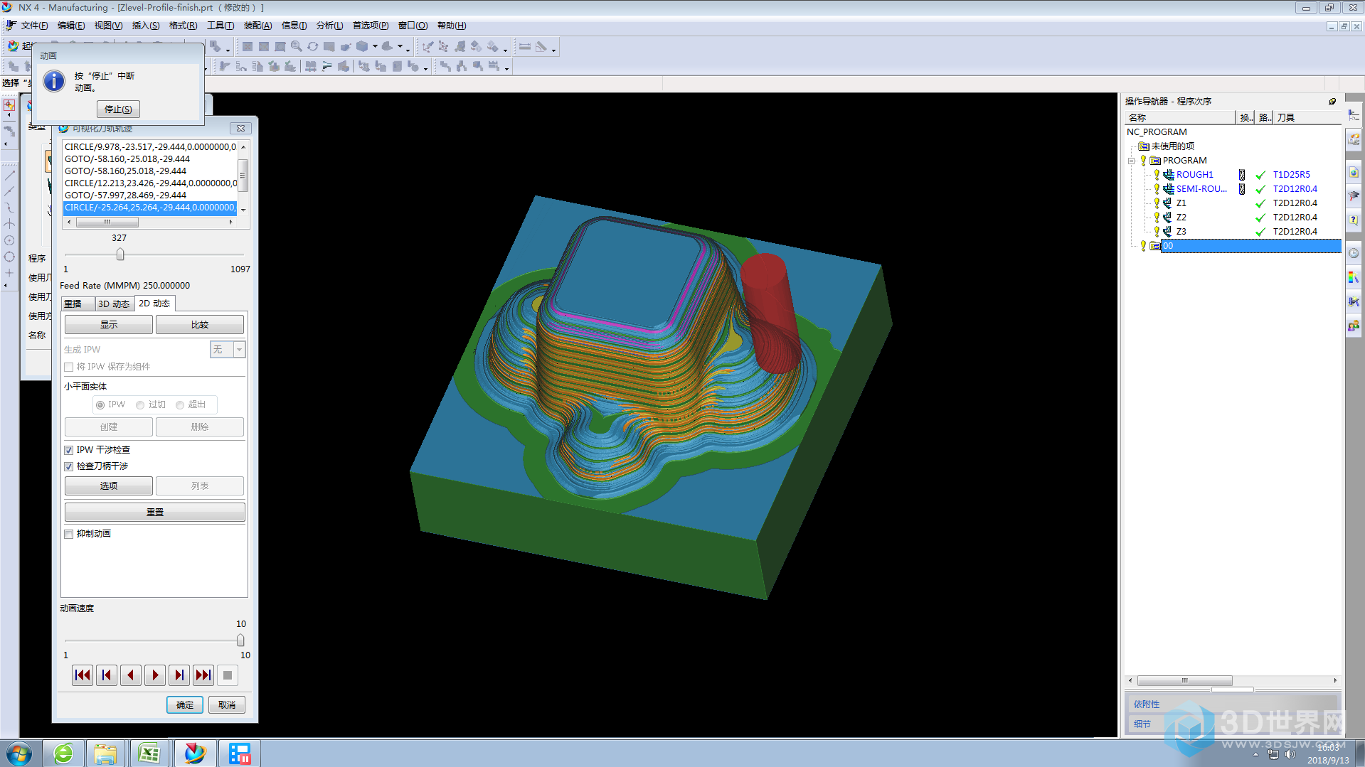Select the IPW radio button
1365x767 pixels.
tap(100, 404)
